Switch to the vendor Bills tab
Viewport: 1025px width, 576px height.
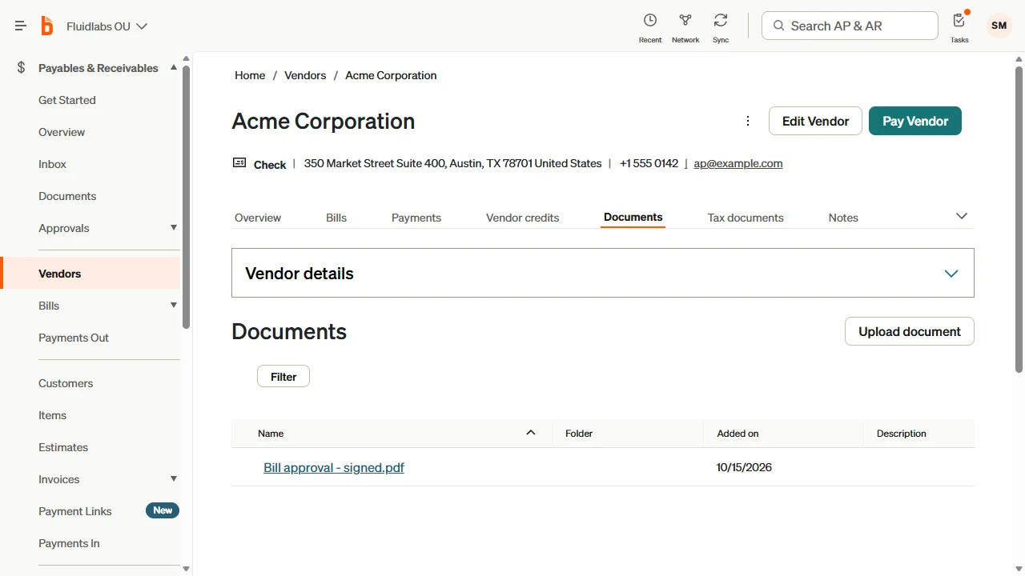[336, 218]
